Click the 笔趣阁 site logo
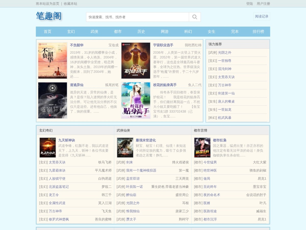 (49, 16)
